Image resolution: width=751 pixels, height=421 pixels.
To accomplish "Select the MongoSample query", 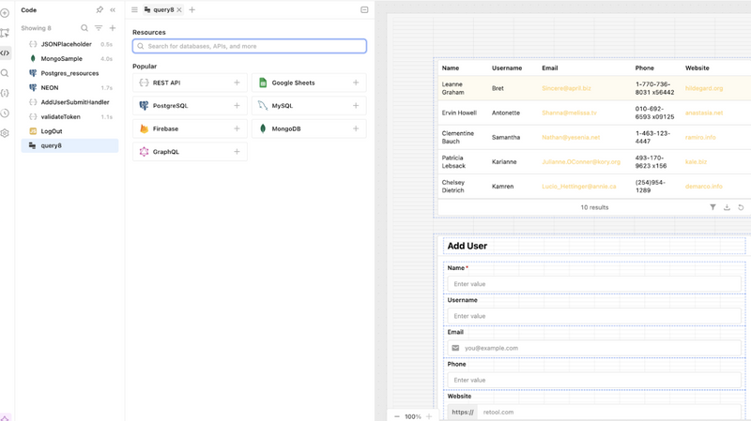I will [x=69, y=59].
